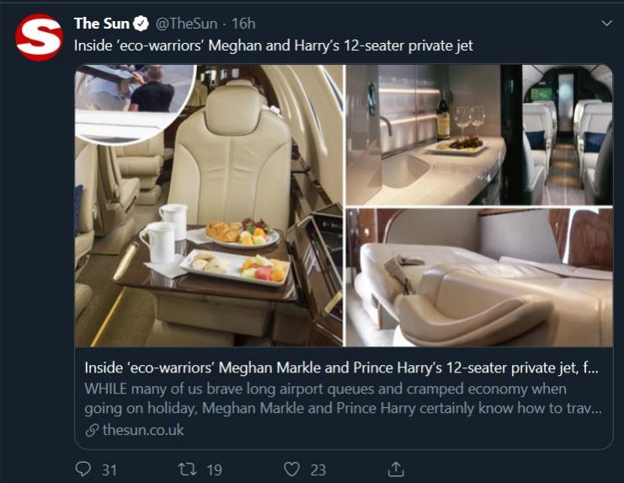The height and width of the screenshot is (483, 624).
Task: Open the card headline mentioning Meghan Markle
Action: pos(341,368)
